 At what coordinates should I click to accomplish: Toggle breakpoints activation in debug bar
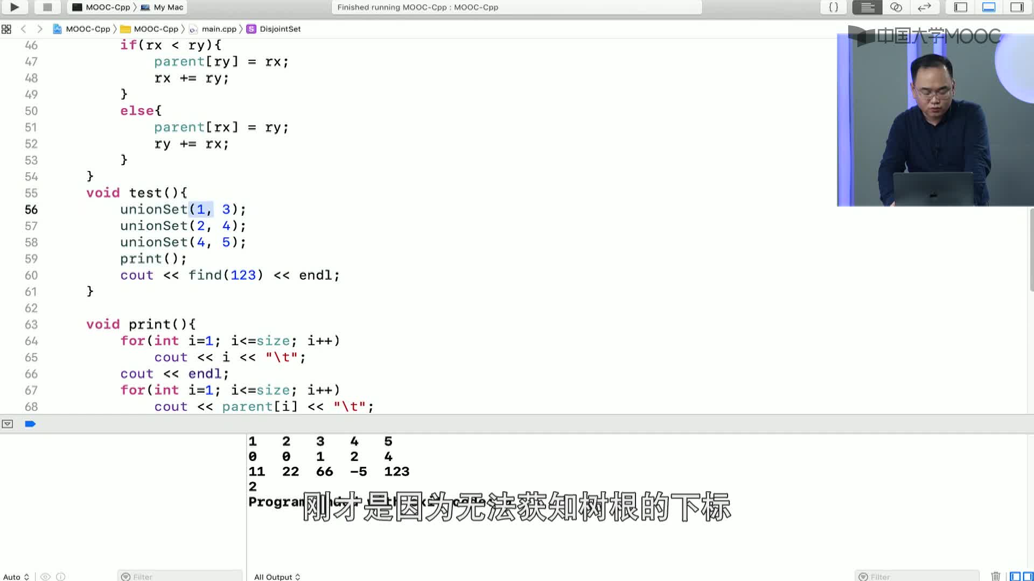pyautogui.click(x=30, y=424)
